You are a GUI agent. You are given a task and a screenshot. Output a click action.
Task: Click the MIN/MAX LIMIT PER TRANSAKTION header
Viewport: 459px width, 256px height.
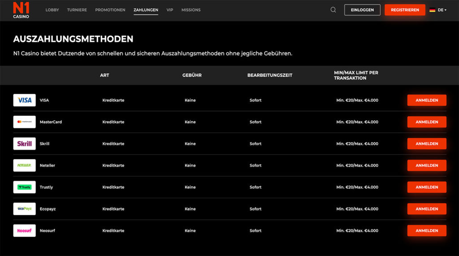356,75
